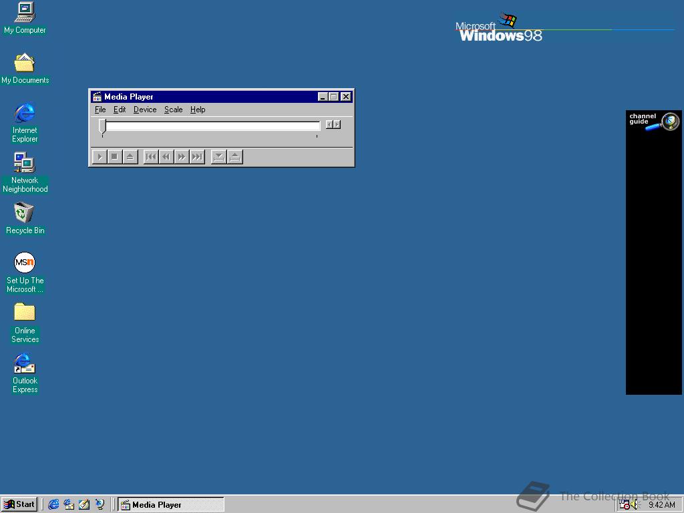Image resolution: width=684 pixels, height=513 pixels.
Task: Select the Network Neighborhood desktop icon
Action: pyautogui.click(x=25, y=173)
